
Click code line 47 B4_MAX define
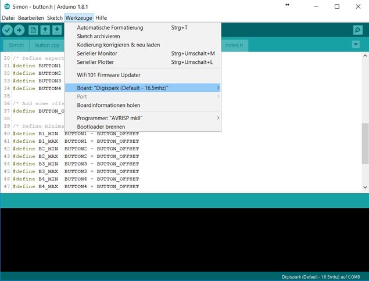[76, 186]
